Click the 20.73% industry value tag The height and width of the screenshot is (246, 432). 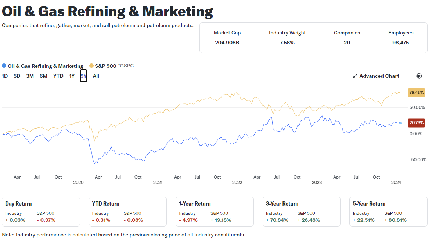417,122
